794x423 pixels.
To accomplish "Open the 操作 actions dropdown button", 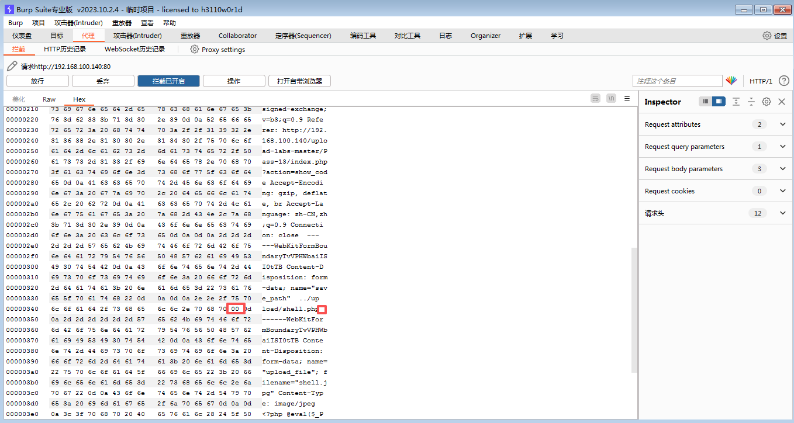I will pos(234,81).
